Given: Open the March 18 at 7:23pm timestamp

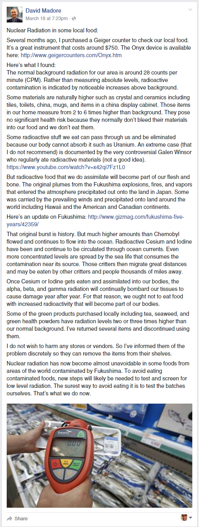Looking at the screenshot, I should pos(47,19).
